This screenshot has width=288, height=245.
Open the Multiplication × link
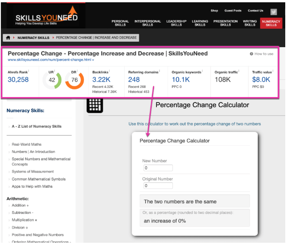(24, 220)
